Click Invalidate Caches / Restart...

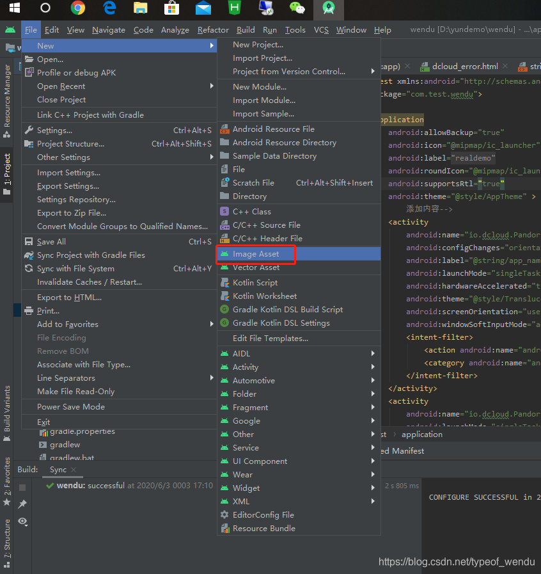[119, 282]
